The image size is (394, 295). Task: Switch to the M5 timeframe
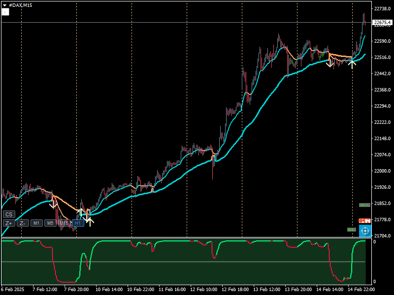pyautogui.click(x=50, y=223)
